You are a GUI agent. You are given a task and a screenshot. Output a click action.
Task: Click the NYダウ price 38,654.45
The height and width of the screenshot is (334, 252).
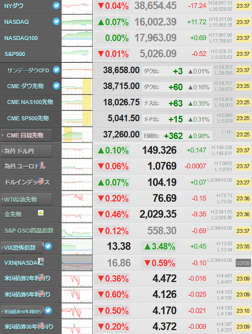click(155, 6)
